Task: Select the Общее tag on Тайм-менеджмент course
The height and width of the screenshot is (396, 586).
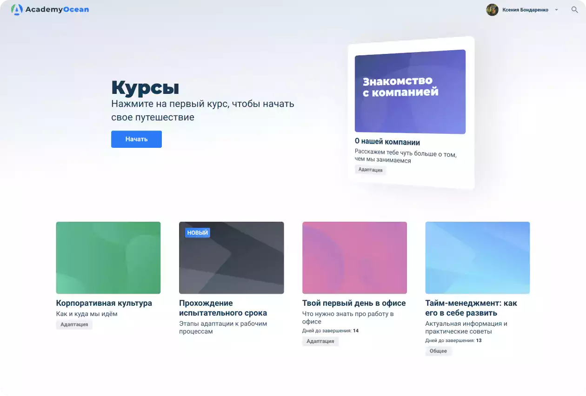Action: (438, 351)
